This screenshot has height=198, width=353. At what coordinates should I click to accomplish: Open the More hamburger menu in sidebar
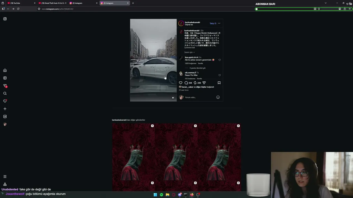[x=5, y=177]
